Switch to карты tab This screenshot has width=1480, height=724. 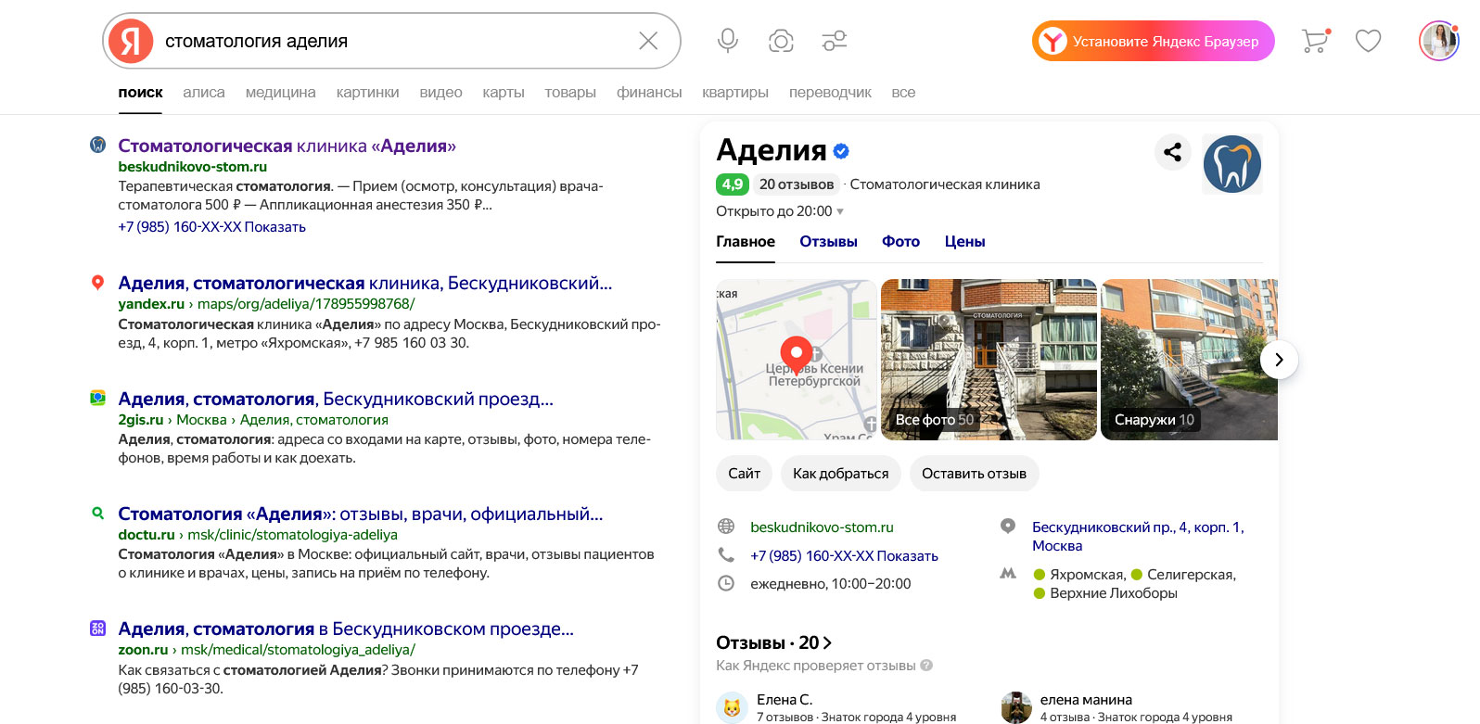click(504, 93)
